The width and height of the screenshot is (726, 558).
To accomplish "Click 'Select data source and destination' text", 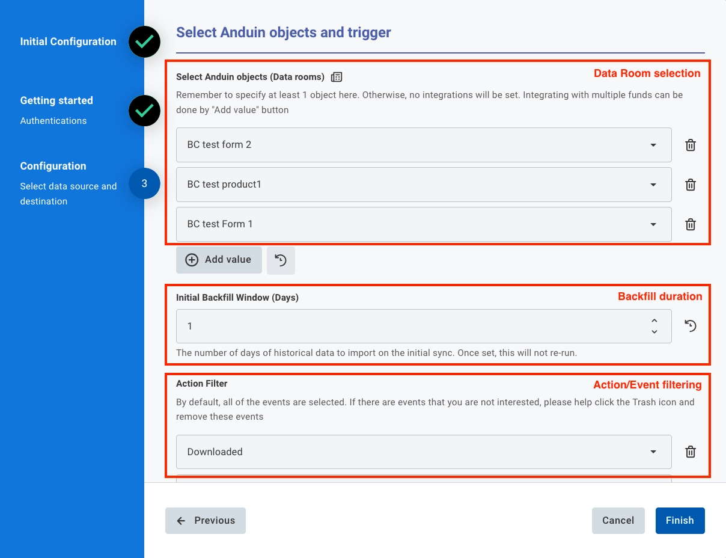I will 69,194.
